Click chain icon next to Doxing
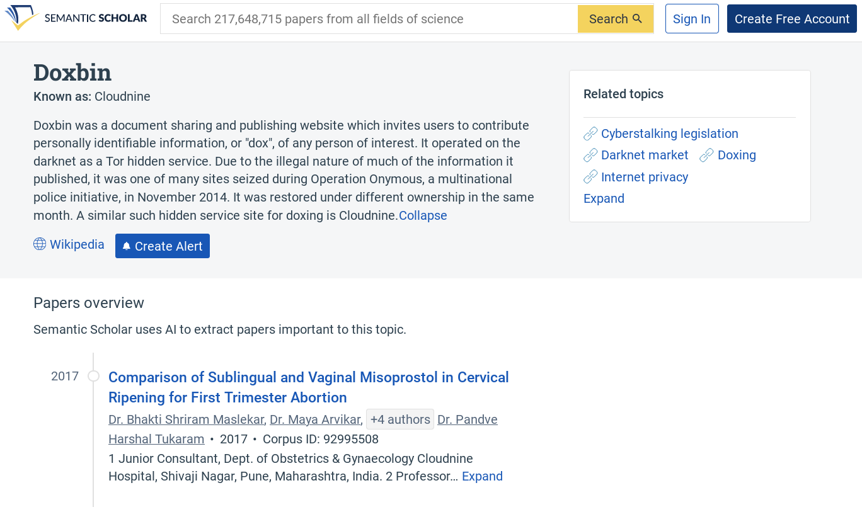 point(706,155)
